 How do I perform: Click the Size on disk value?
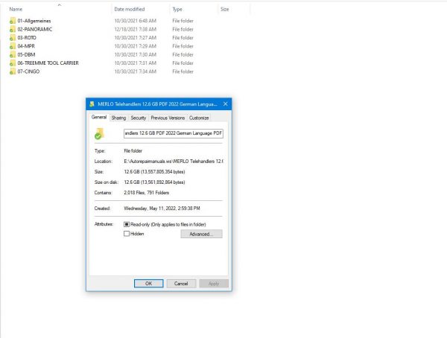pos(154,182)
